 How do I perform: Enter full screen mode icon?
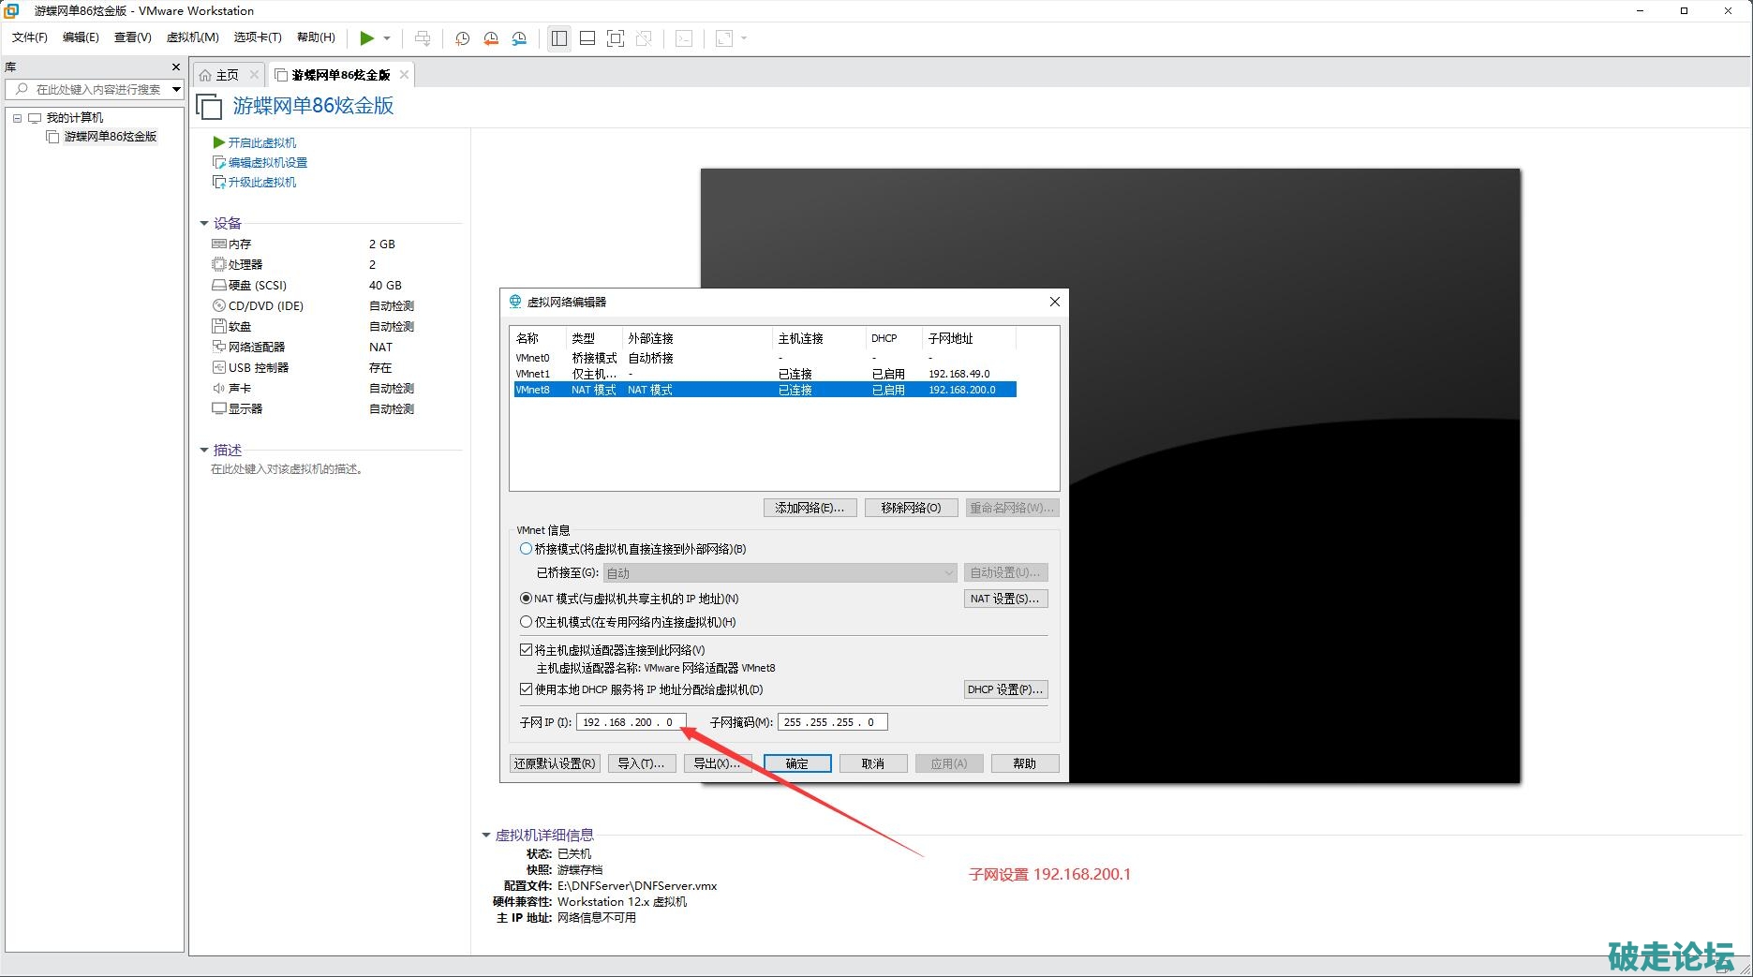pyautogui.click(x=616, y=38)
